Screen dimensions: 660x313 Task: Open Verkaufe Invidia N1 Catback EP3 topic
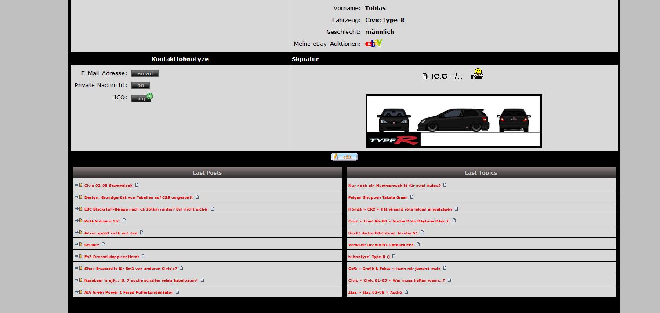381,245
